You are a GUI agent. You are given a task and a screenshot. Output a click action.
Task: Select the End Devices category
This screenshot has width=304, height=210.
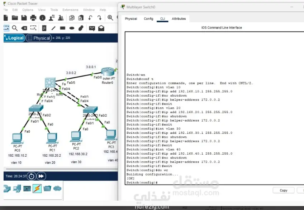tap(17, 188)
